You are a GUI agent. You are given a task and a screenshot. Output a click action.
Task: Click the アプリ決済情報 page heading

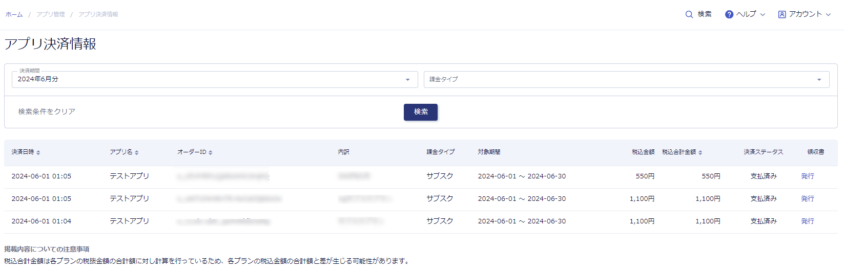(x=50, y=43)
